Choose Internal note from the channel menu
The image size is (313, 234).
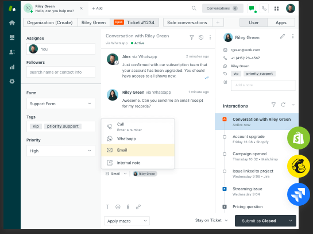pyautogui.click(x=138, y=163)
